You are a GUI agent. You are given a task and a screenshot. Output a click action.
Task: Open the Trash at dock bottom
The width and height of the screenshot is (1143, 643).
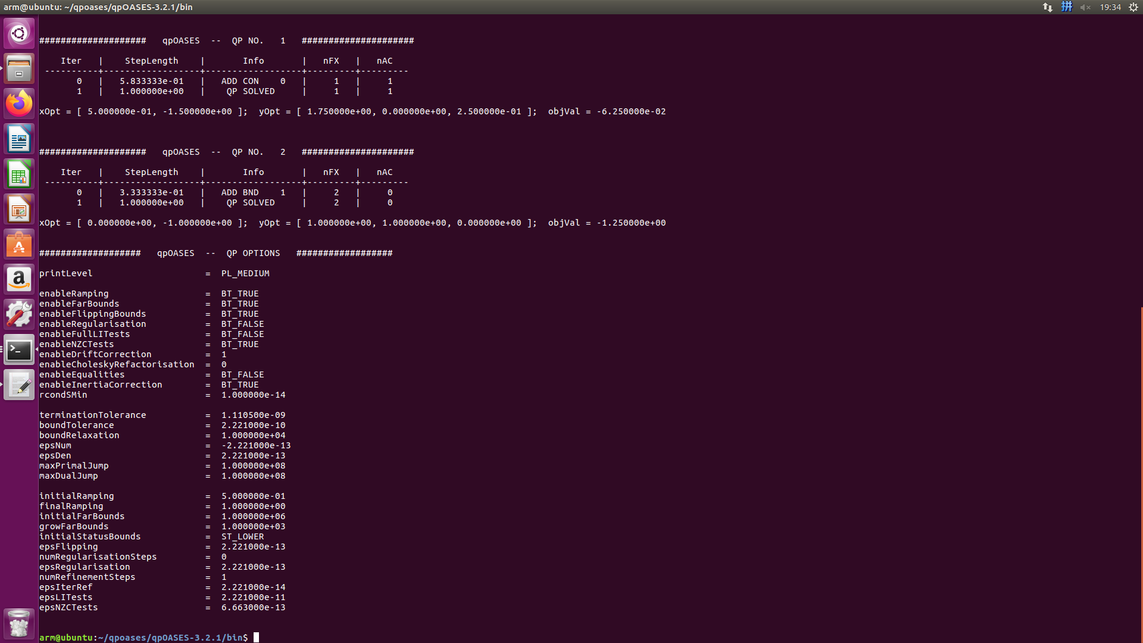click(x=19, y=623)
